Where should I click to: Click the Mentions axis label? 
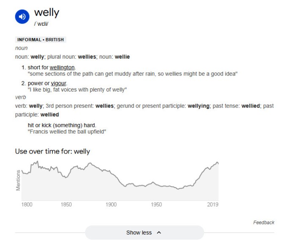pyautogui.click(x=18, y=180)
